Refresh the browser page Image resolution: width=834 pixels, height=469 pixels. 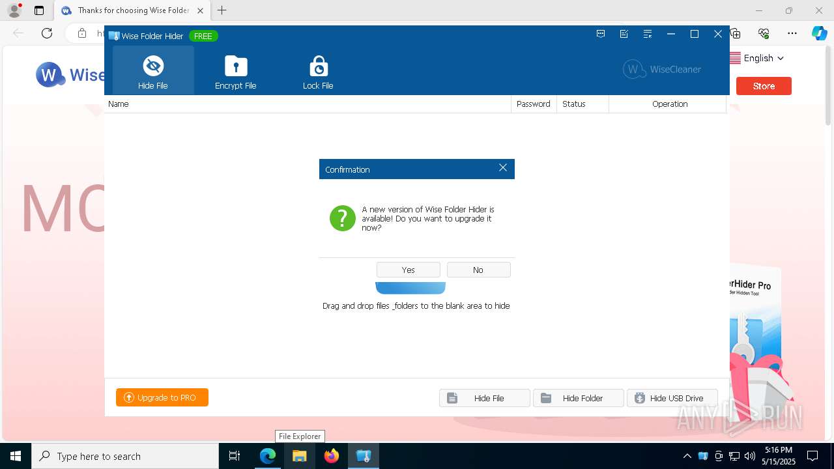pos(47,33)
